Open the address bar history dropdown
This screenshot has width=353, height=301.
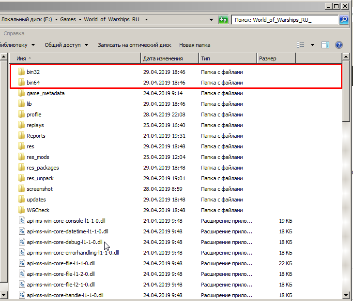[211, 20]
